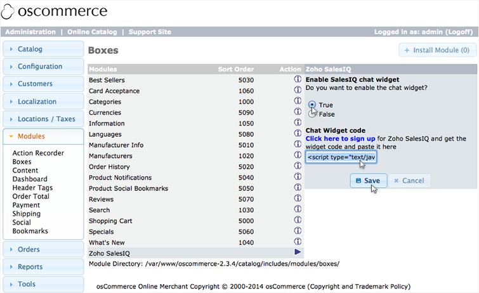
Task: Click sort order 5090 for Currencies
Action: pos(246,112)
